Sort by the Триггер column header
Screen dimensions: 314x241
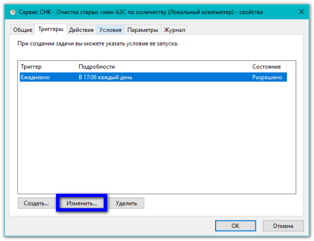47,67
